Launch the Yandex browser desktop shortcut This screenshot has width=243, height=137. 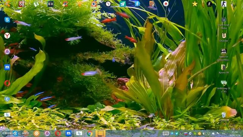(x=7, y=36)
